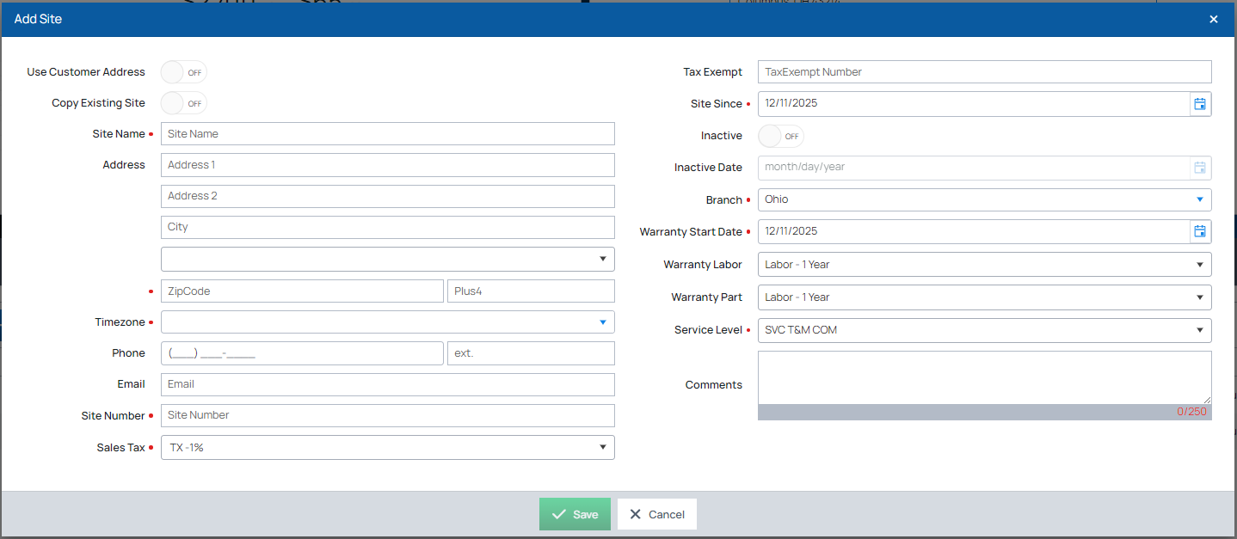The height and width of the screenshot is (539, 1237).
Task: Focus the Site Name field
Action: click(388, 134)
